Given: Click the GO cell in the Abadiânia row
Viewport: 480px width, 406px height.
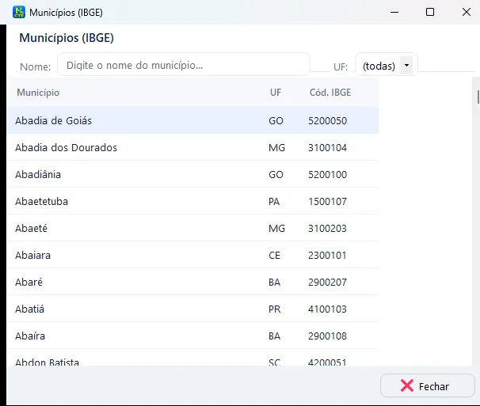Looking at the screenshot, I should [x=276, y=174].
